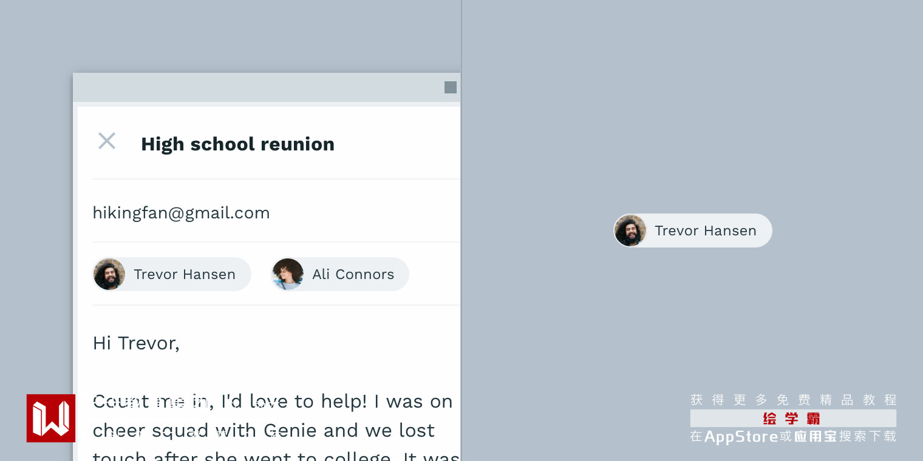Click the red W logo

tap(51, 418)
